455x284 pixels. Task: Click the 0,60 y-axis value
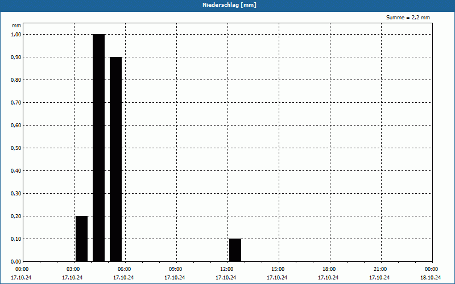(x=16, y=126)
